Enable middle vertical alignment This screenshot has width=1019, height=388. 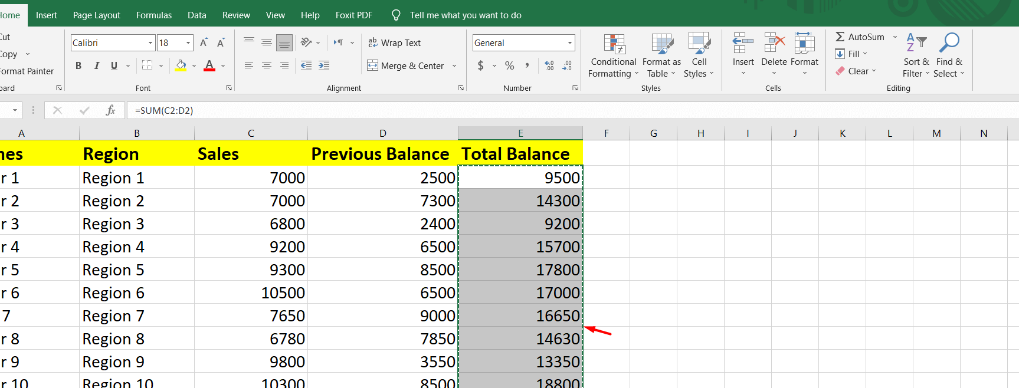(x=267, y=42)
